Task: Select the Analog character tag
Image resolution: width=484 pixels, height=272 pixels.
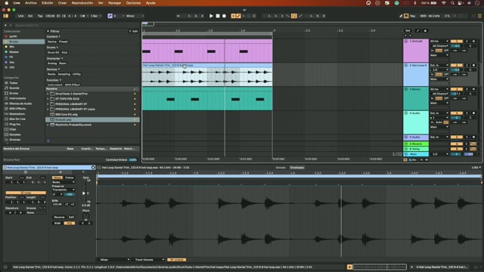Action: click(x=52, y=63)
